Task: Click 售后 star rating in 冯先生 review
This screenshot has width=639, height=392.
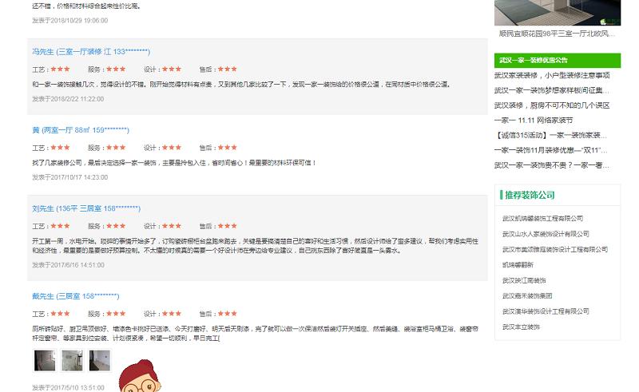Action: pyautogui.click(x=228, y=69)
